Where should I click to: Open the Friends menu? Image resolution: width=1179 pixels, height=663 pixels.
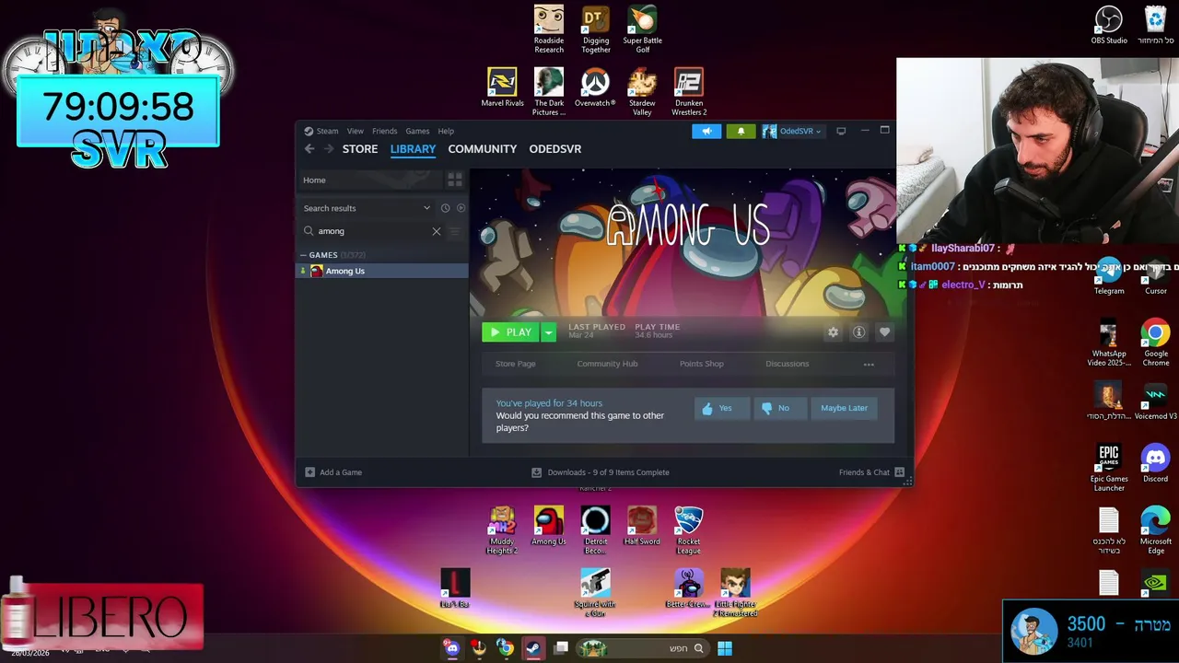click(384, 131)
